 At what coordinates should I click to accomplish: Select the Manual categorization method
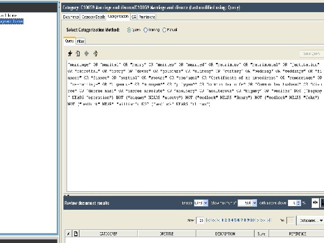click(164, 30)
